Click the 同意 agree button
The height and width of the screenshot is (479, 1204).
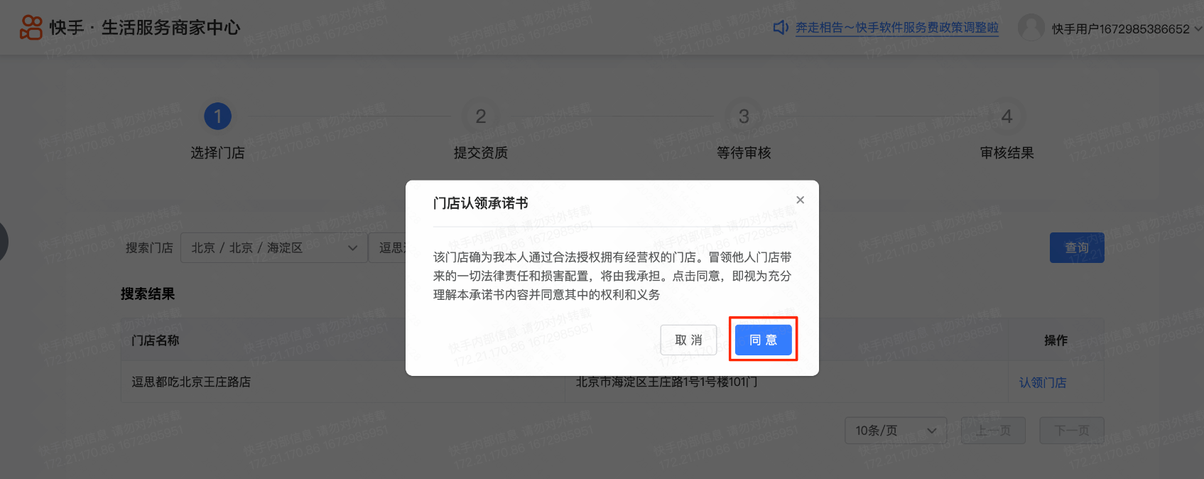click(763, 340)
